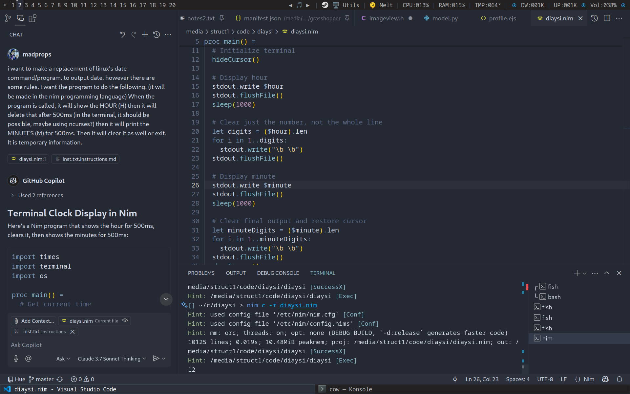Click diaysi.nim link in terminal

pyautogui.click(x=298, y=305)
